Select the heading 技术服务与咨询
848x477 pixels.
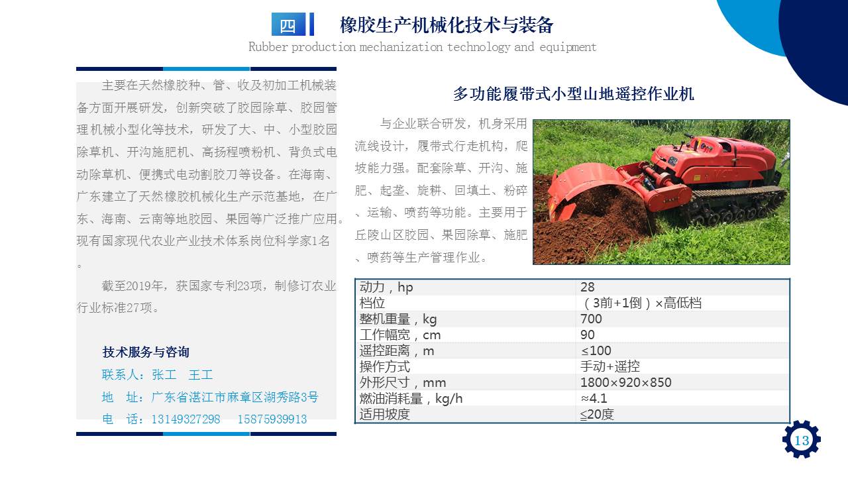pyautogui.click(x=146, y=352)
